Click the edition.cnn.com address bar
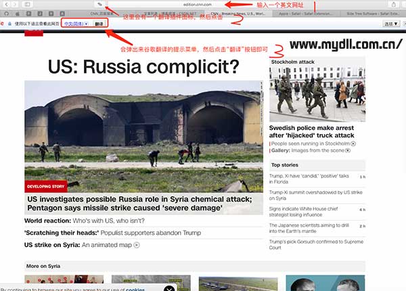This screenshot has height=291, width=406. 197,5
